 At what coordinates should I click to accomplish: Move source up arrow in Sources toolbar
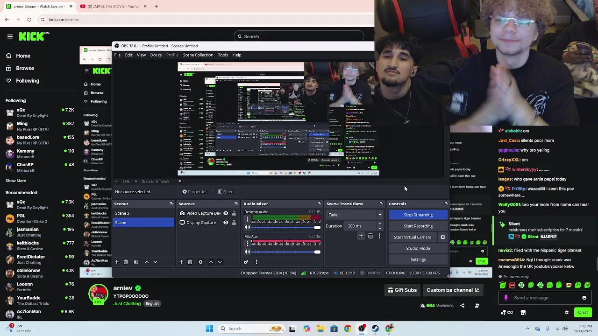pyautogui.click(x=211, y=262)
